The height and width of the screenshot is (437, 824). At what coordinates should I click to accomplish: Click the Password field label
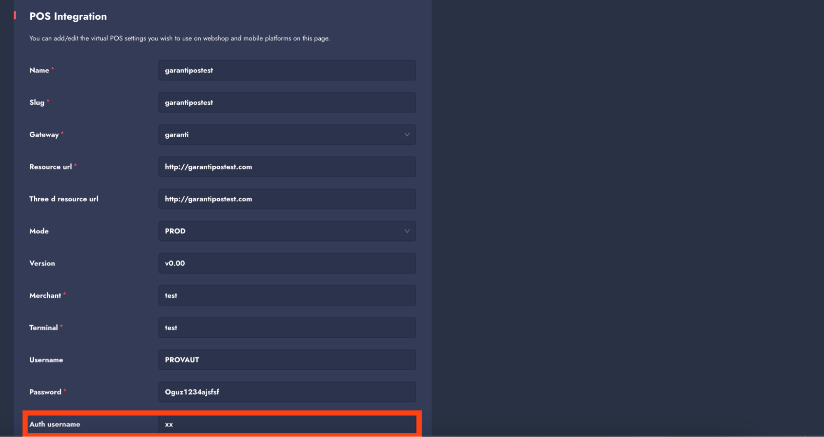(45, 392)
